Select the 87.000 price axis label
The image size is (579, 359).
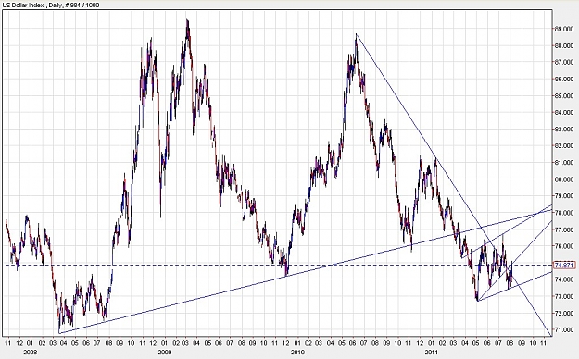[565, 62]
